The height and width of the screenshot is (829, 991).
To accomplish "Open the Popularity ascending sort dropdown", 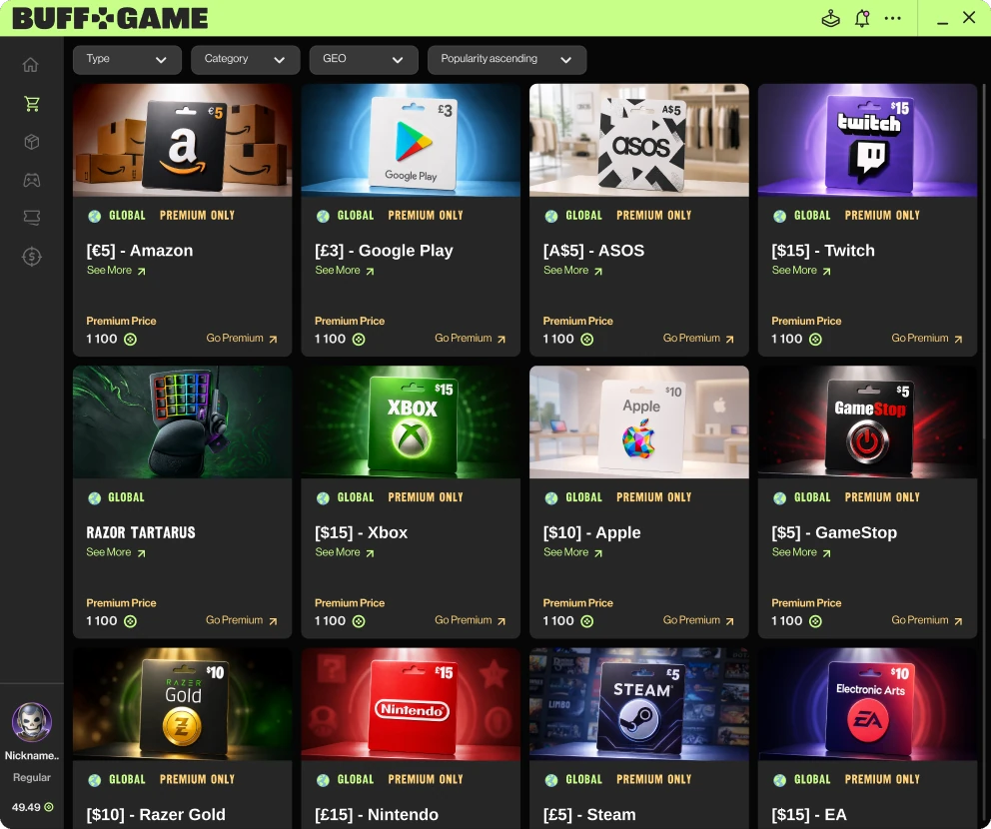I will click(x=506, y=59).
